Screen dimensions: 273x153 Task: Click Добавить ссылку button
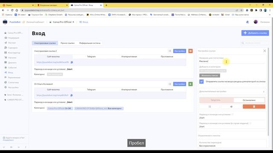point(255,33)
